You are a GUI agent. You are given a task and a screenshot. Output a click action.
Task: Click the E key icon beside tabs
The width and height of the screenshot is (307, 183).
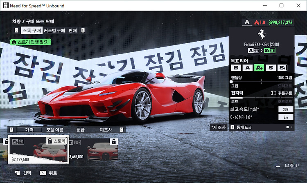(x=83, y=31)
